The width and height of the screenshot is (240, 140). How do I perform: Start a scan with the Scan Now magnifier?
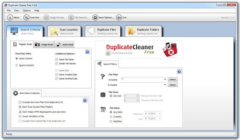[x=26, y=17]
